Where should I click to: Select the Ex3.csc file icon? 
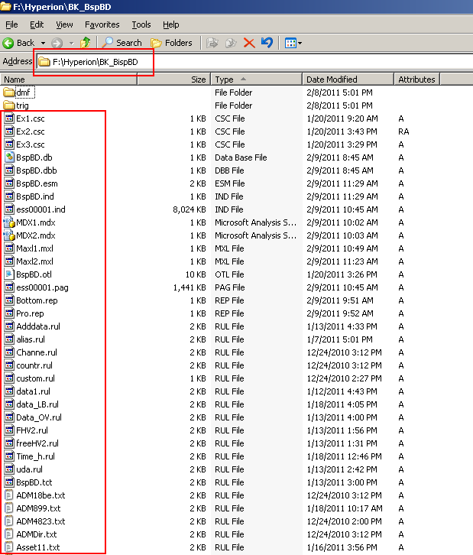[9, 144]
